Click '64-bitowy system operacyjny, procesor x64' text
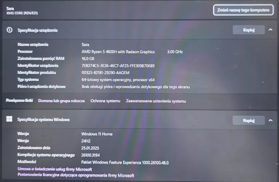This screenshot has height=182, width=279. click(x=118, y=80)
